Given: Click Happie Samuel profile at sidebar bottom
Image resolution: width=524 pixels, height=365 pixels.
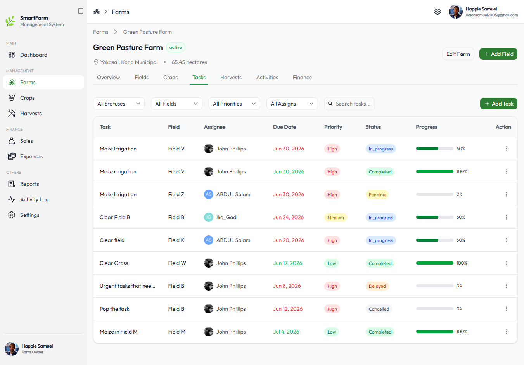Looking at the screenshot, I should pyautogui.click(x=29, y=349).
